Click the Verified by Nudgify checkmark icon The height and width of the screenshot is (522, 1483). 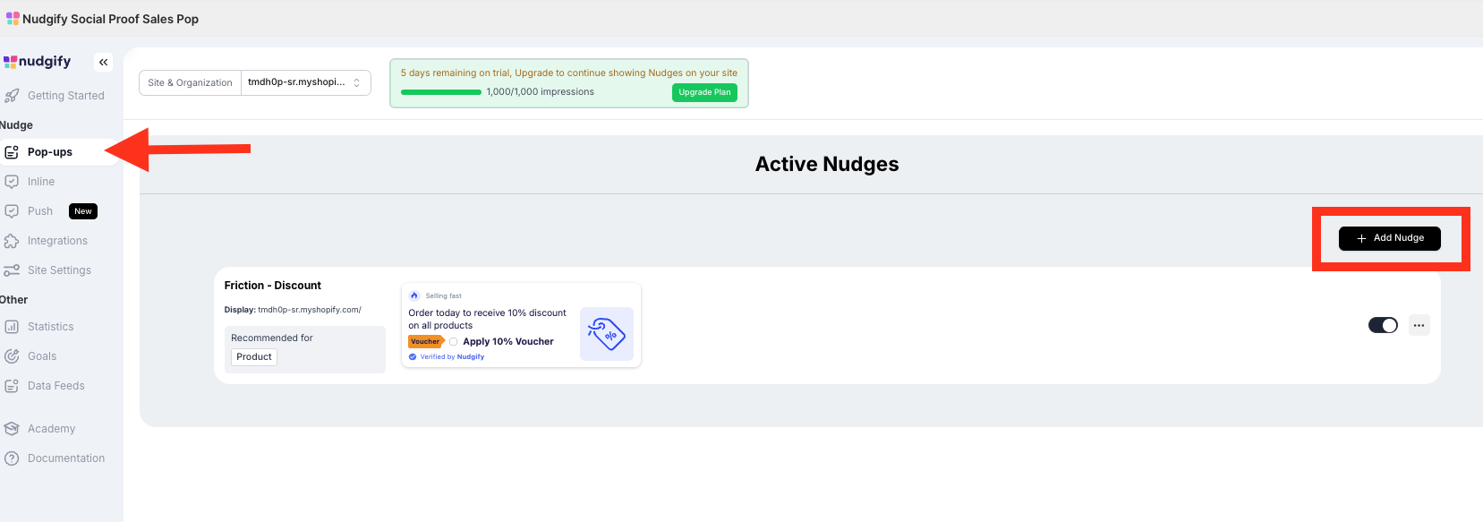click(413, 356)
